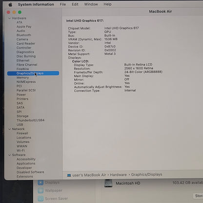Open the Edit menu
This screenshot has height=203, width=203.
pos(75,4)
